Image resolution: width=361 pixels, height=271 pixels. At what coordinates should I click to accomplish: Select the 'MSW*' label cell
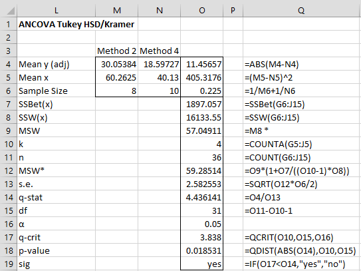pyautogui.click(x=56, y=170)
